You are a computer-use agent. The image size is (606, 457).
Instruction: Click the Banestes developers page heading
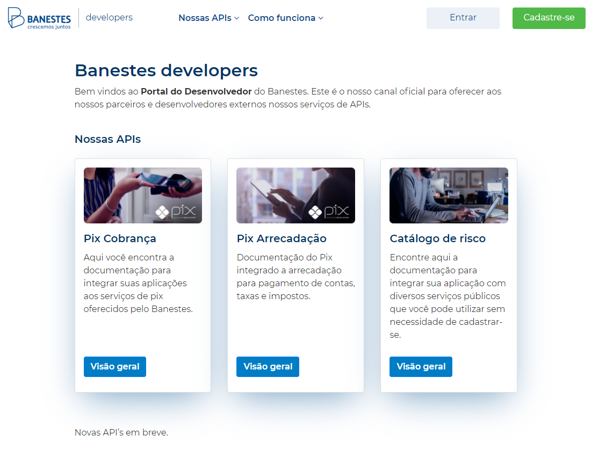[x=166, y=70]
